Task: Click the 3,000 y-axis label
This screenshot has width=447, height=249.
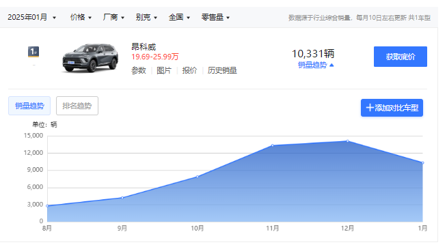Action: (x=35, y=205)
